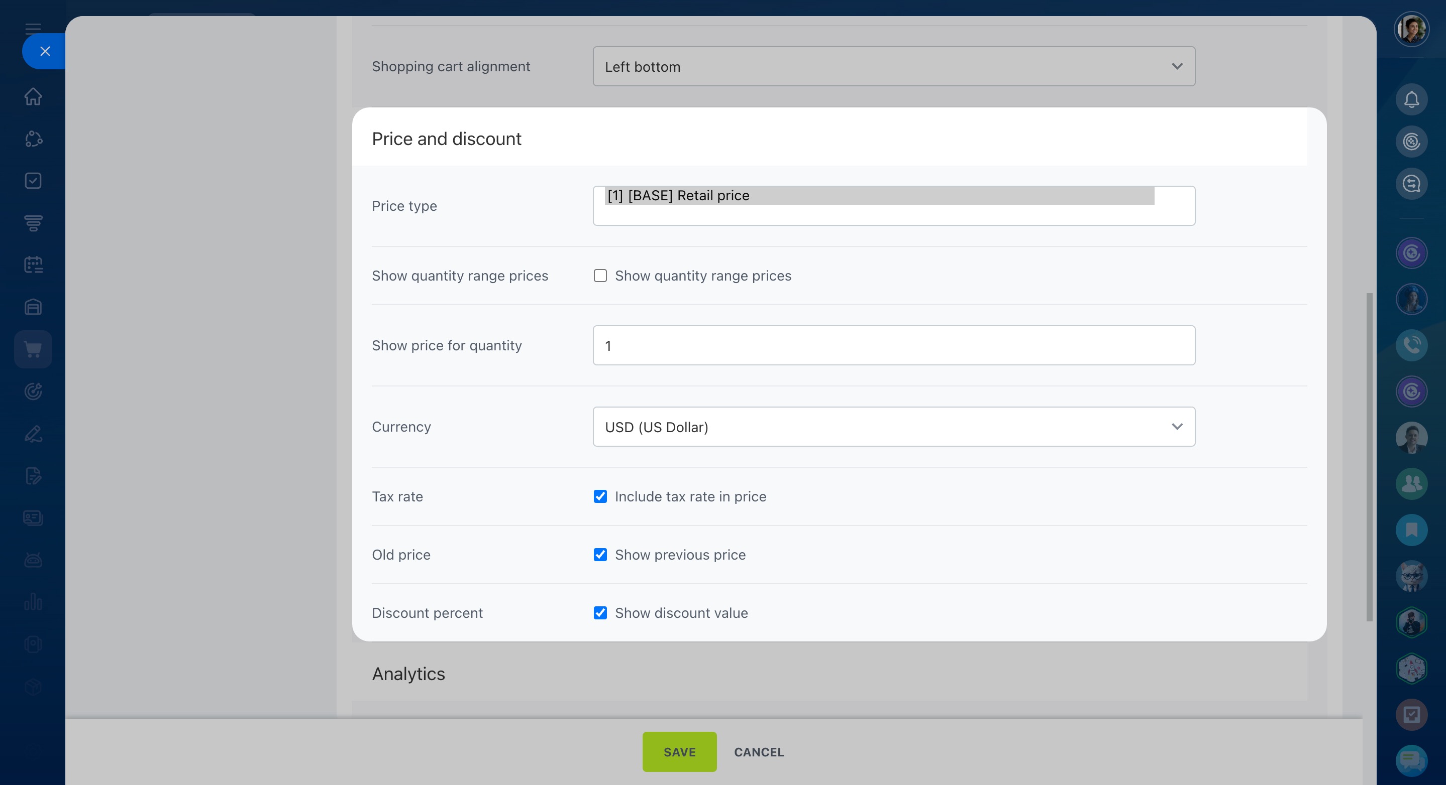1446x785 pixels.
Task: Click the Show price for quantity field
Action: pos(894,346)
